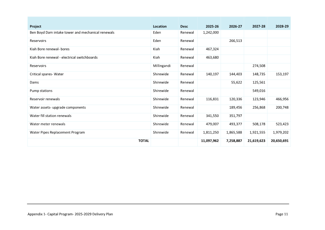Click the Page 11 page number
Image resolution: width=325 pixels, height=230 pixels.
tap(282, 214)
